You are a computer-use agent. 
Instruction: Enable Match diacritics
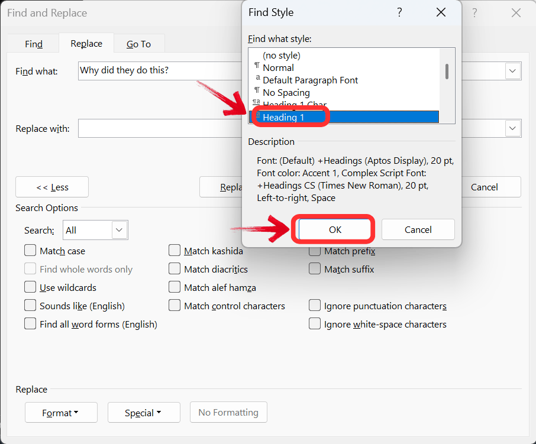[175, 268]
